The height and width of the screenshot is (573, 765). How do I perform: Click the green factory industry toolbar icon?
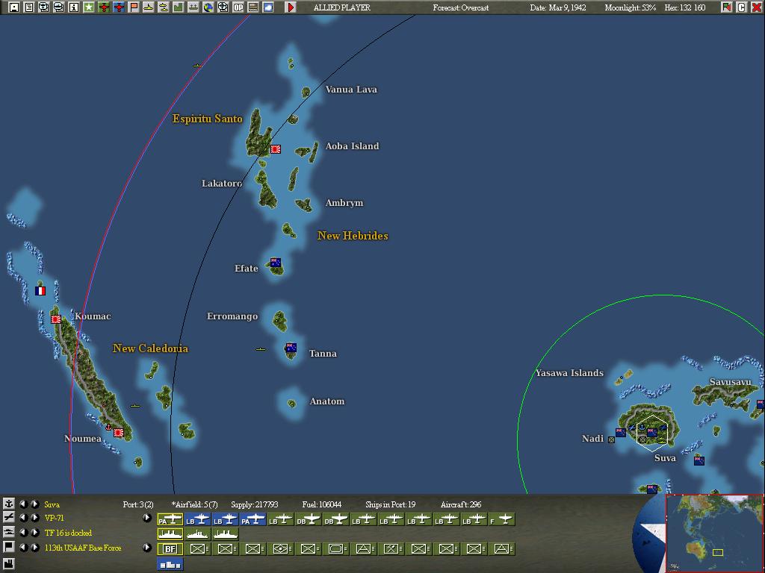tap(178, 7)
